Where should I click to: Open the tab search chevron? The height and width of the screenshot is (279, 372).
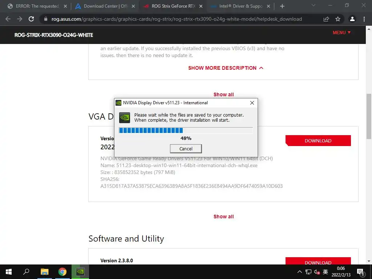click(x=314, y=5)
